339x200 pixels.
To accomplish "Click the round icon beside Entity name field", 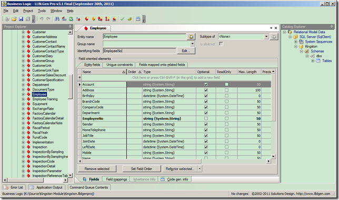I will 191,37.
